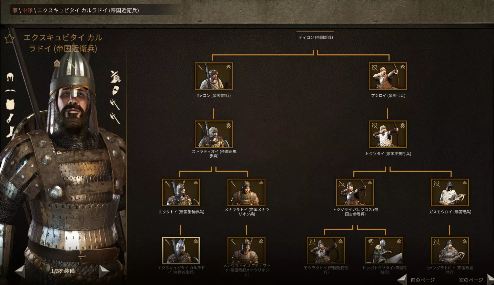
Task: Open 家 in the breadcrumb path
Action: click(x=15, y=10)
